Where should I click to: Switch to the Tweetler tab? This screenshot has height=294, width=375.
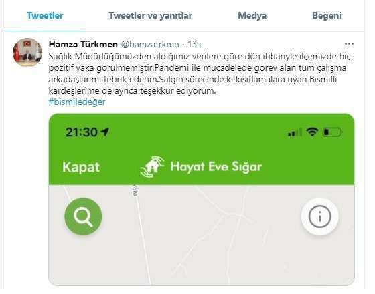click(45, 15)
